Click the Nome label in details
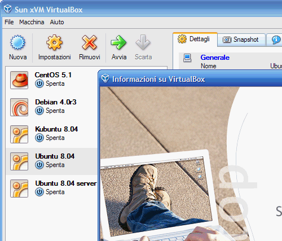This screenshot has width=282, height=241. click(209, 66)
